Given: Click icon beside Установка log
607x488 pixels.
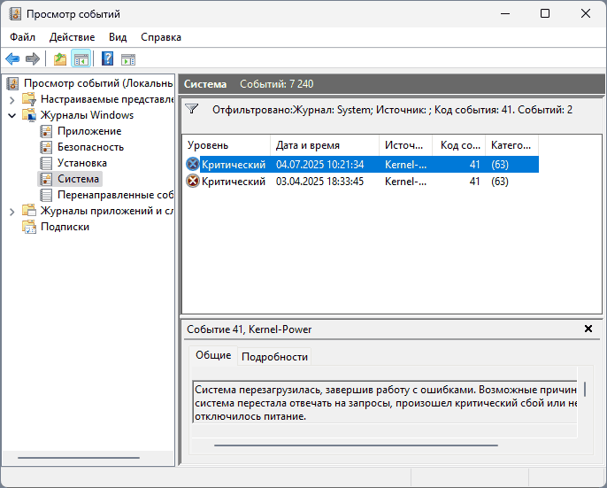Looking at the screenshot, I should pos(46,163).
